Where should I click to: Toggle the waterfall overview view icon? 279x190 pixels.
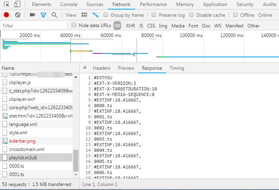pyautogui.click(x=96, y=15)
